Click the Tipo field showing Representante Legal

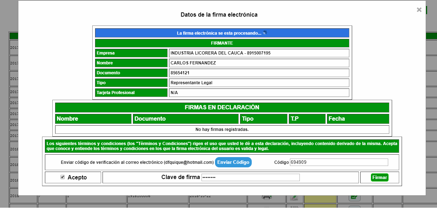click(x=258, y=82)
